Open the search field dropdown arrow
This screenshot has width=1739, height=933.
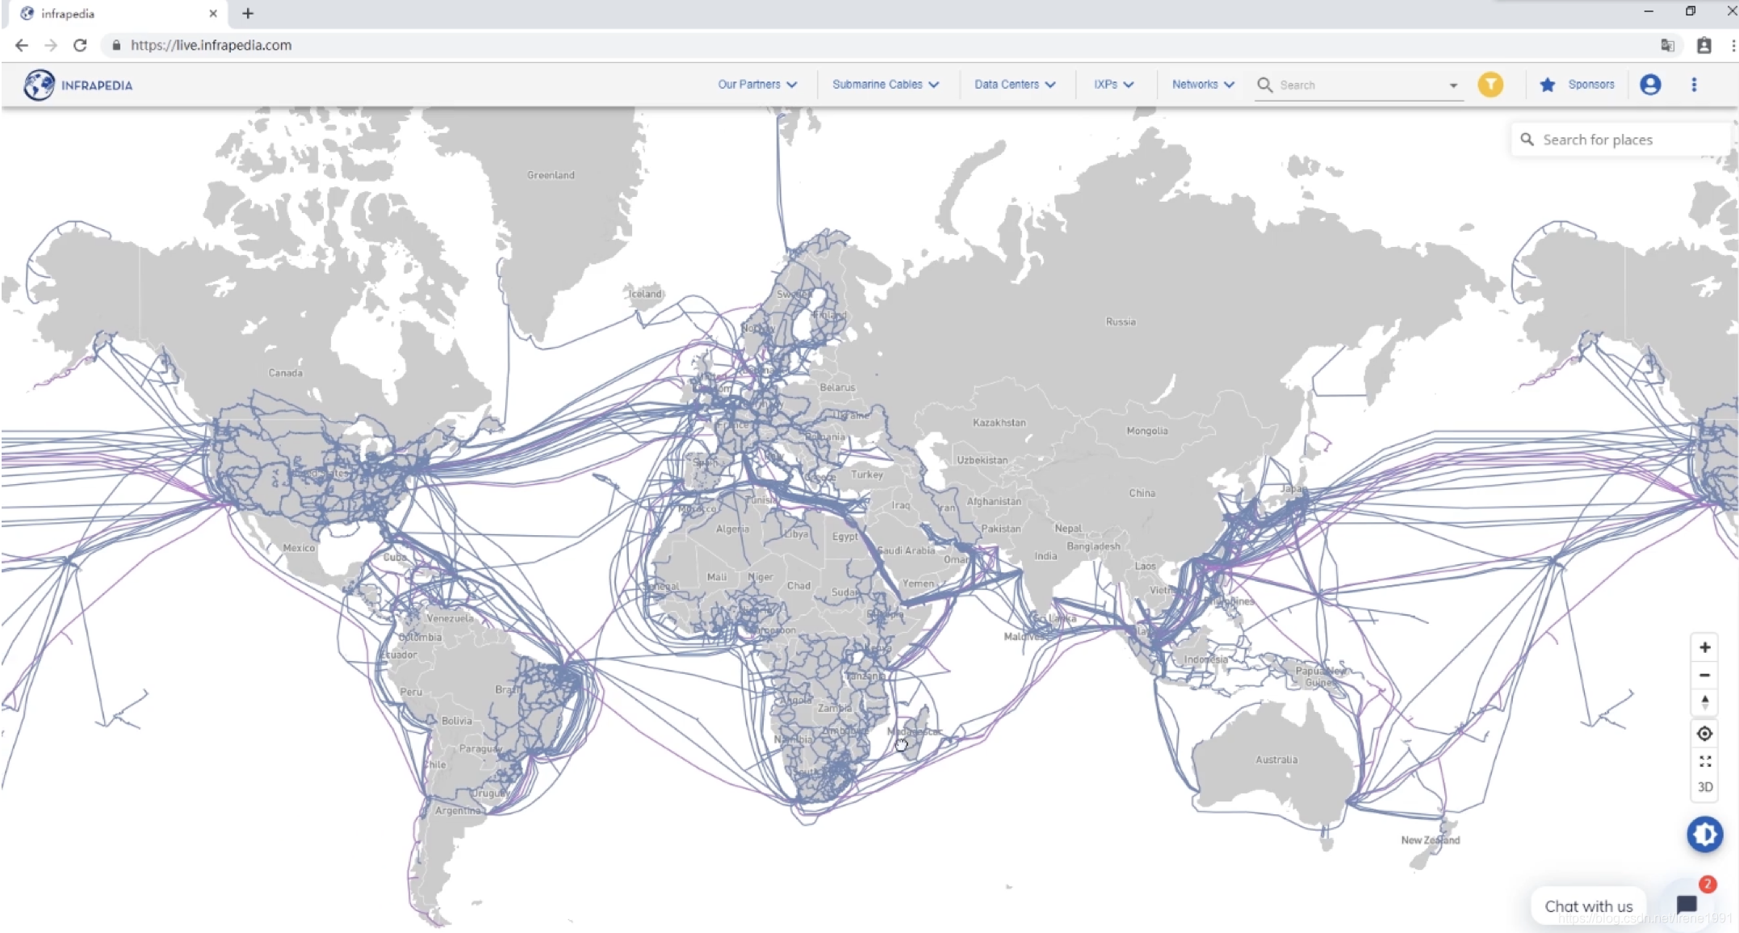(x=1453, y=86)
